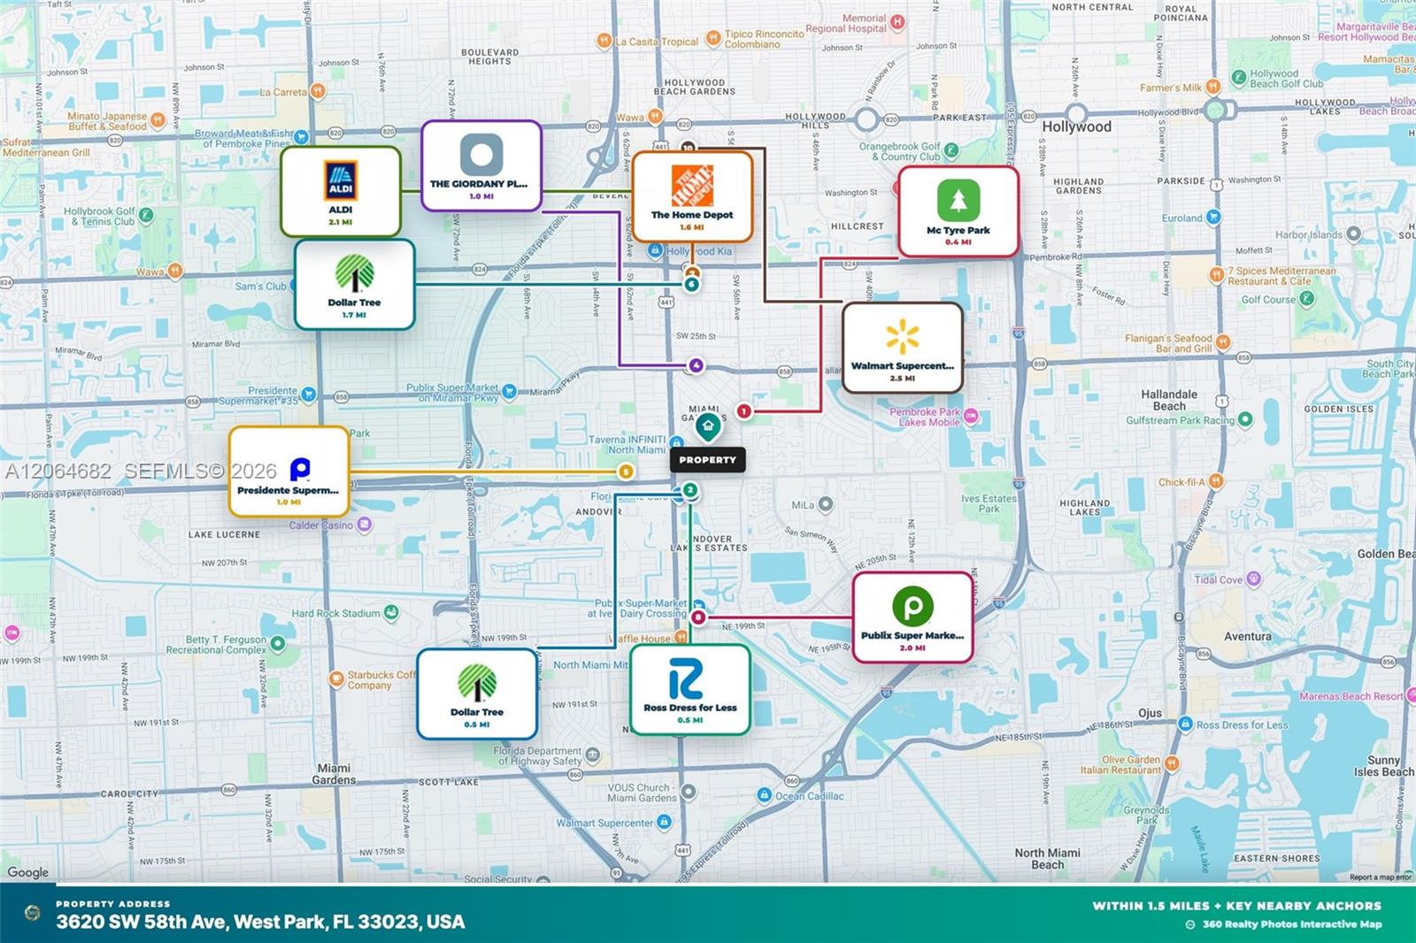This screenshot has width=1416, height=943.
Task: Click the Harbor Islands place icon
Action: pyautogui.click(x=1353, y=234)
